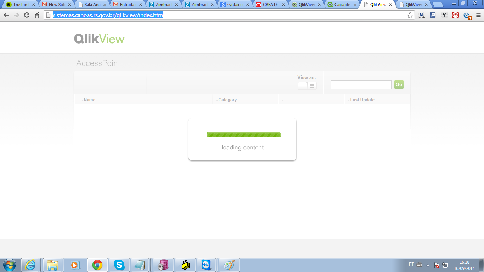This screenshot has width=484, height=272.
Task: Go forward in browser history
Action: tap(16, 15)
